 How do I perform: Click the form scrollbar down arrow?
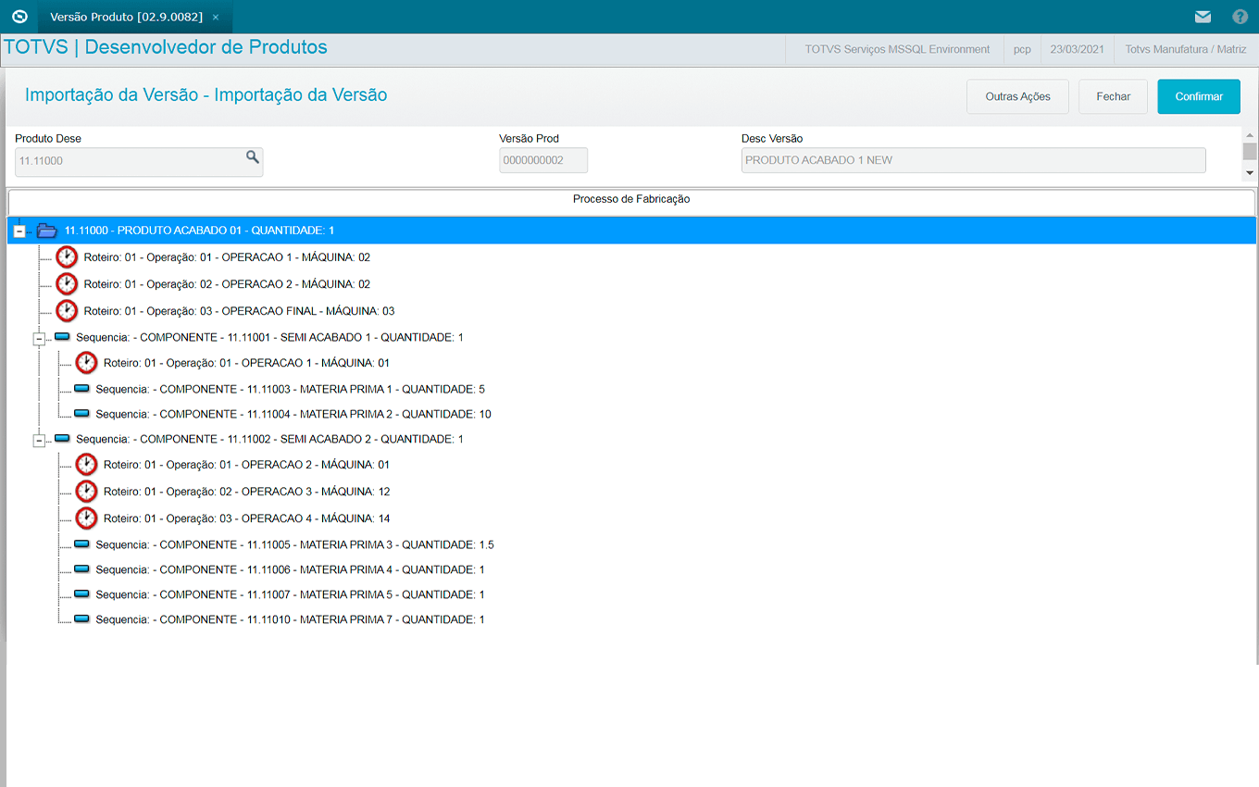[x=1250, y=173]
